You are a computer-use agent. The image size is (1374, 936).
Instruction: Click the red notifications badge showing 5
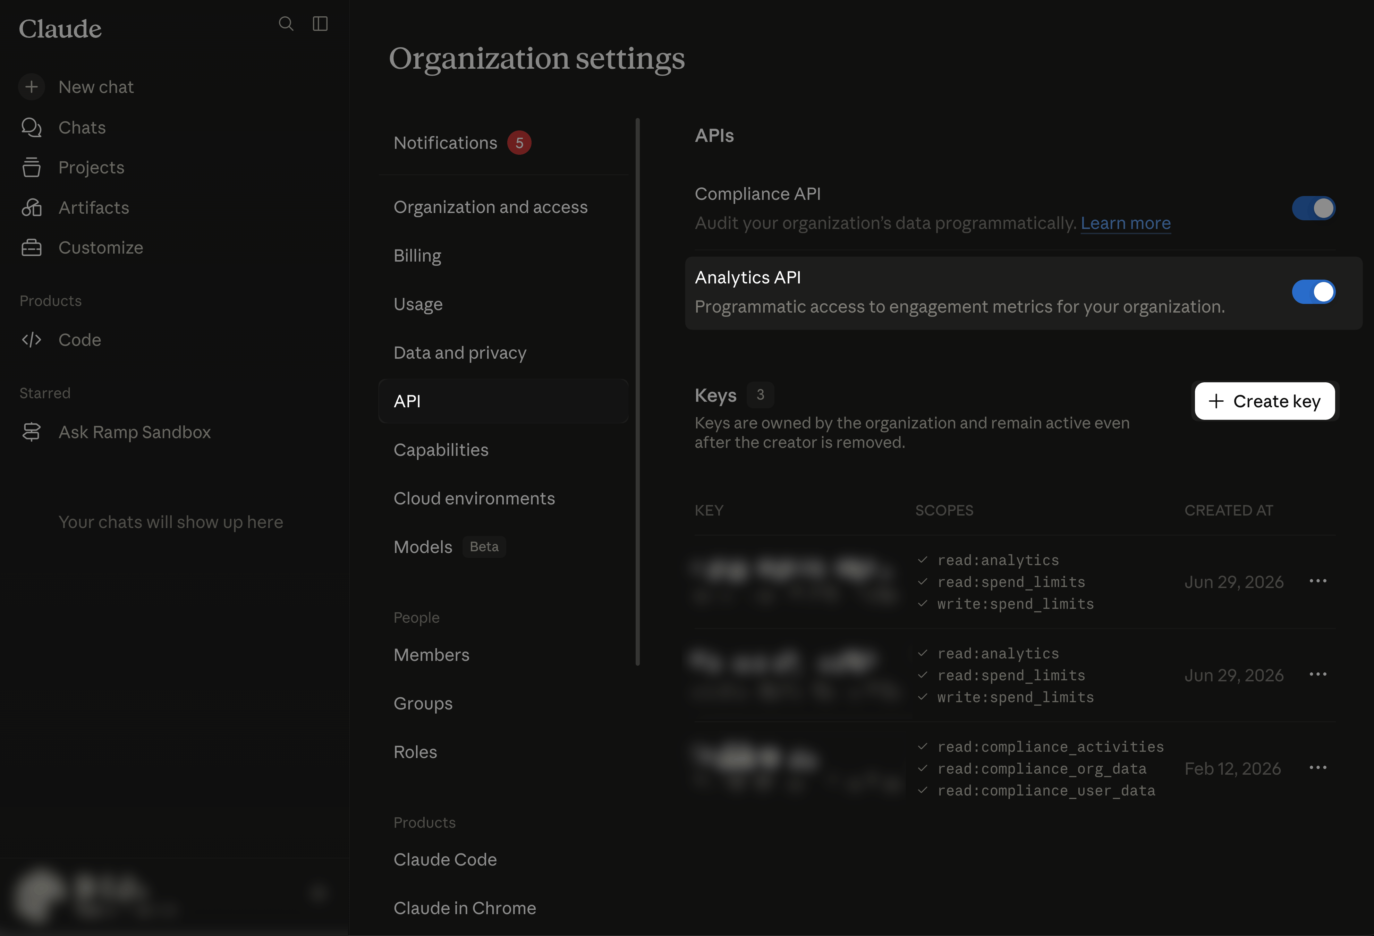519,143
